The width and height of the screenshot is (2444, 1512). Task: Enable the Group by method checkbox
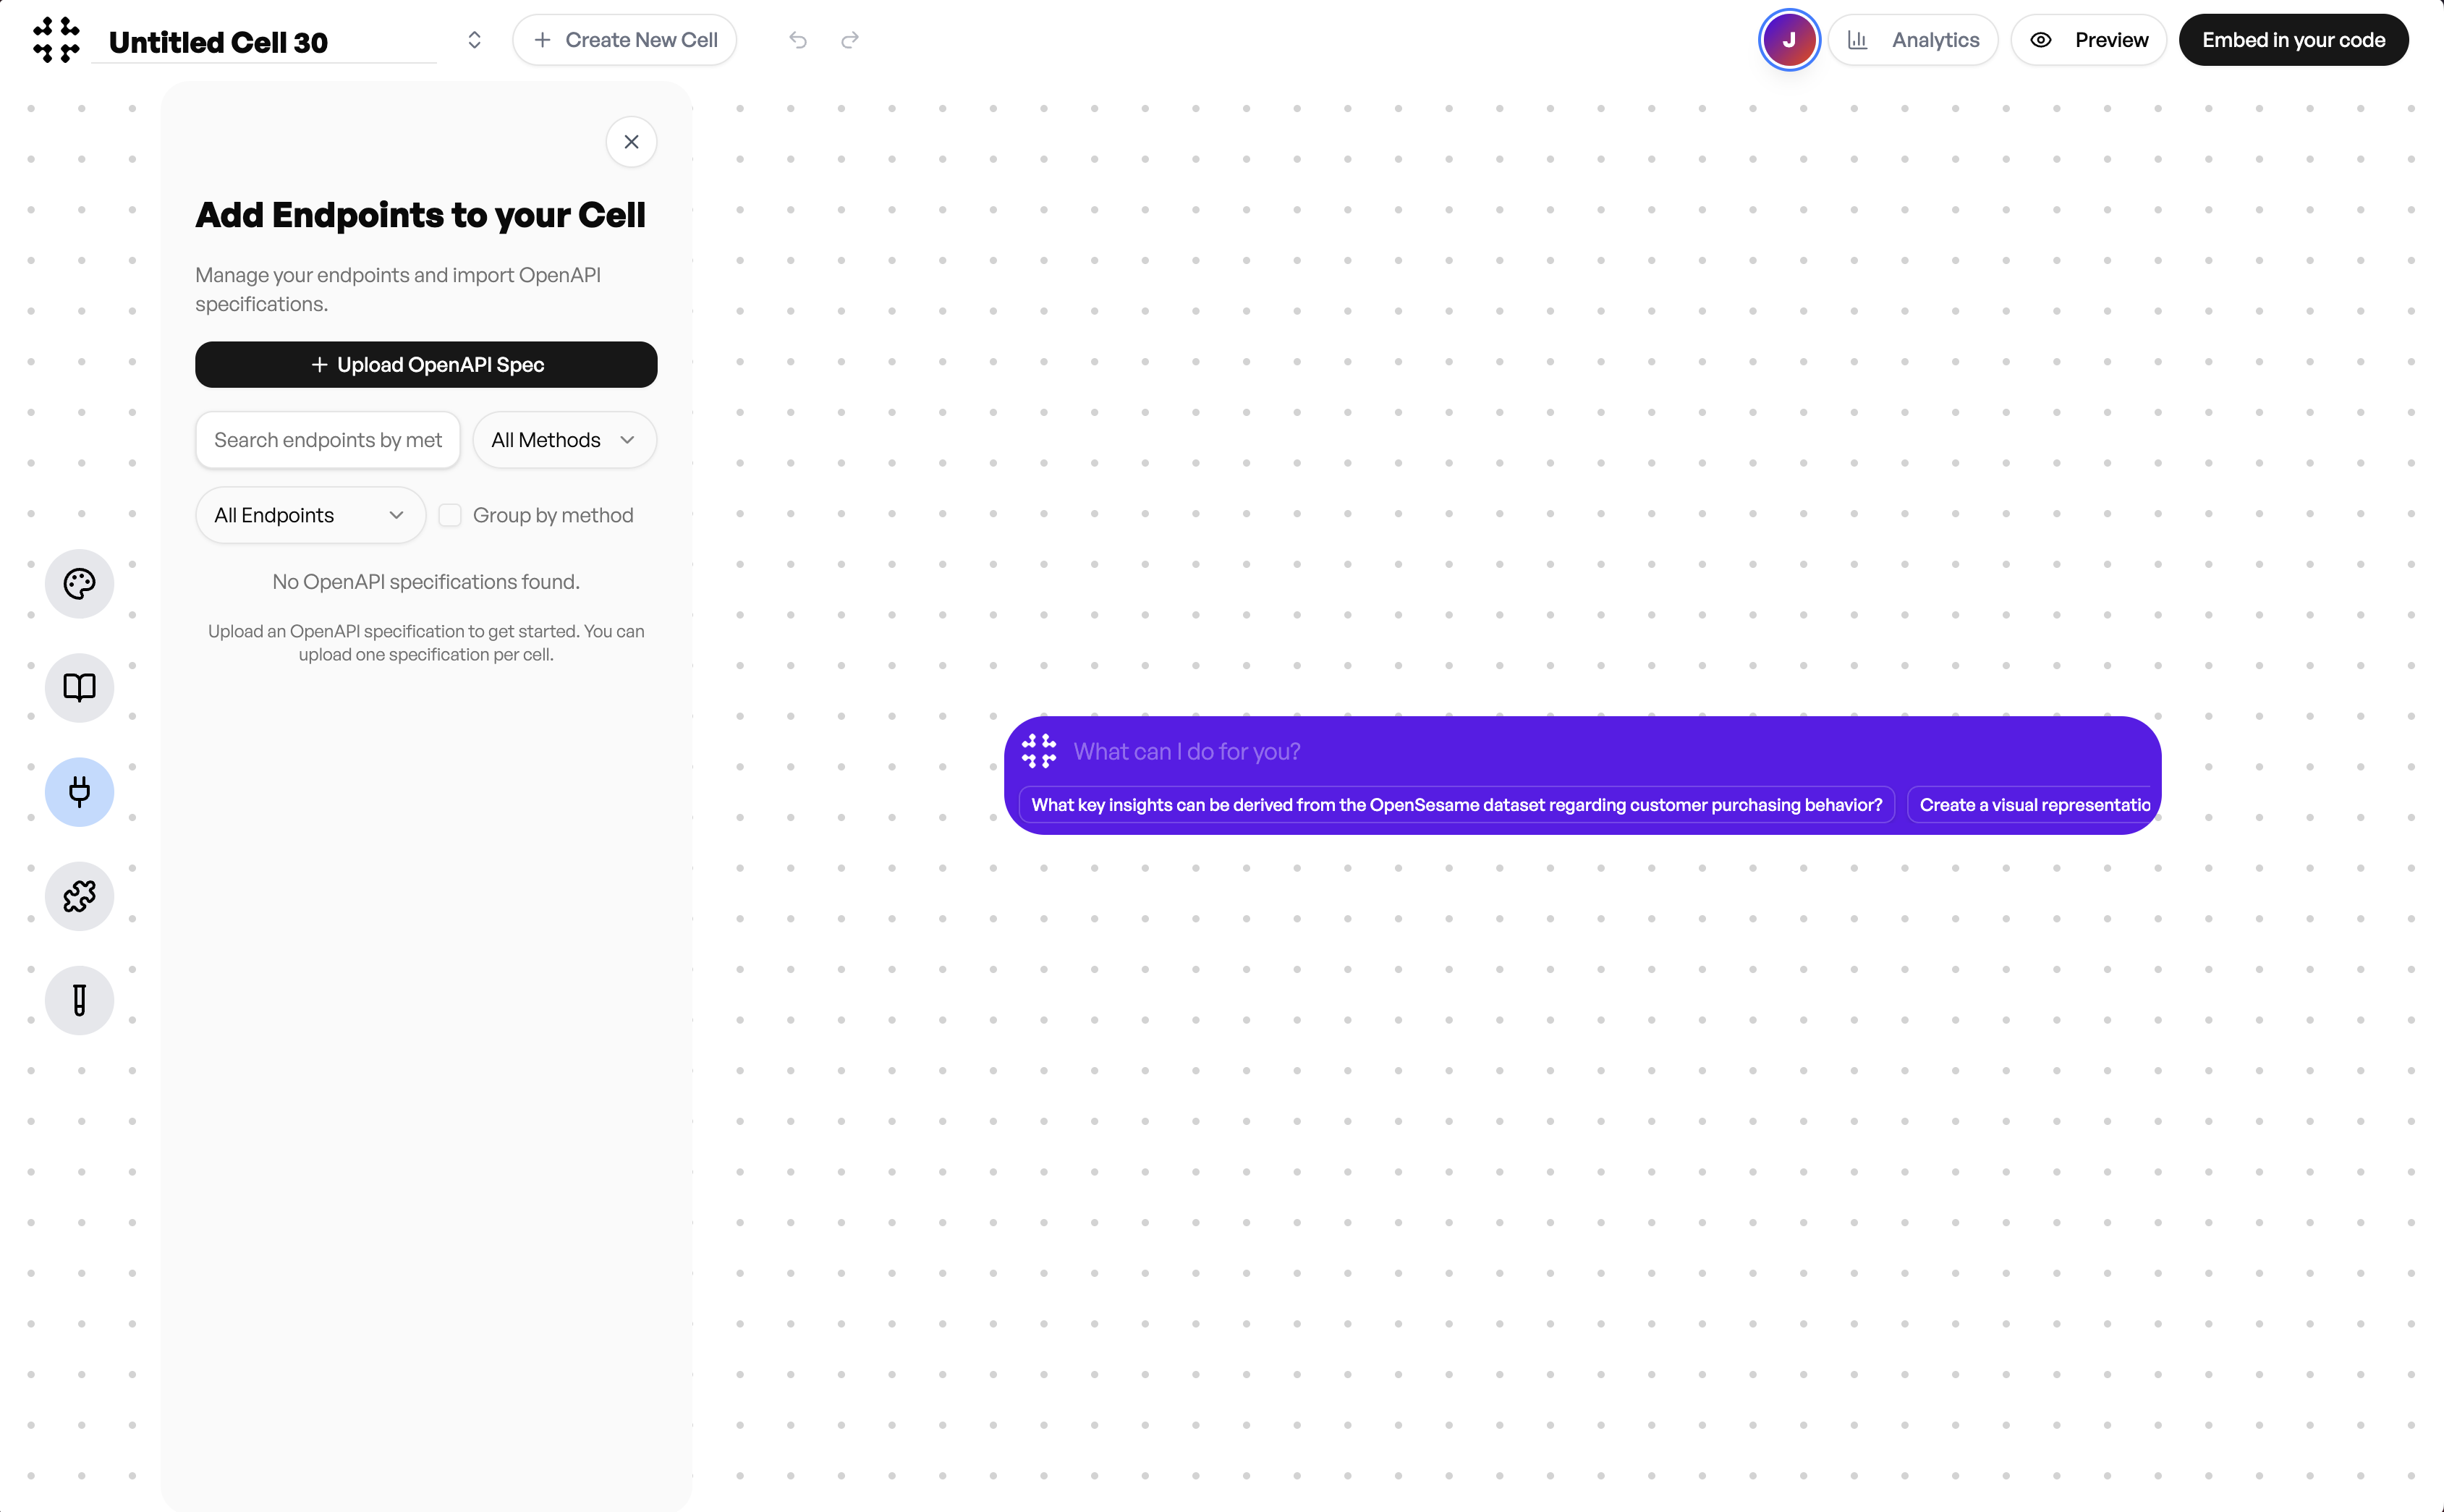tap(450, 515)
